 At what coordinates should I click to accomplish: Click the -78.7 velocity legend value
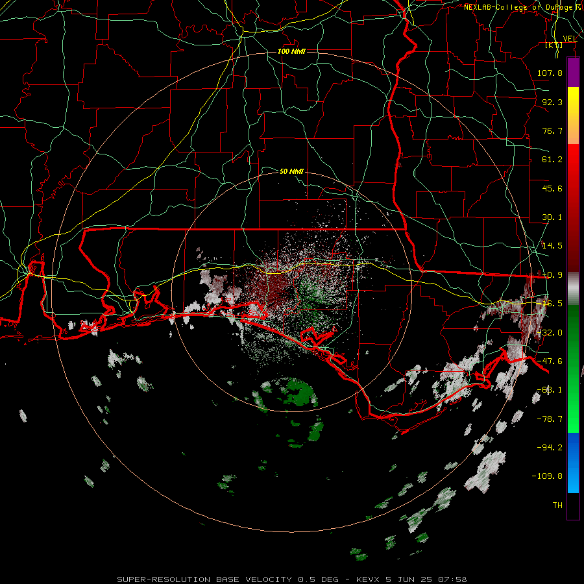[550, 419]
